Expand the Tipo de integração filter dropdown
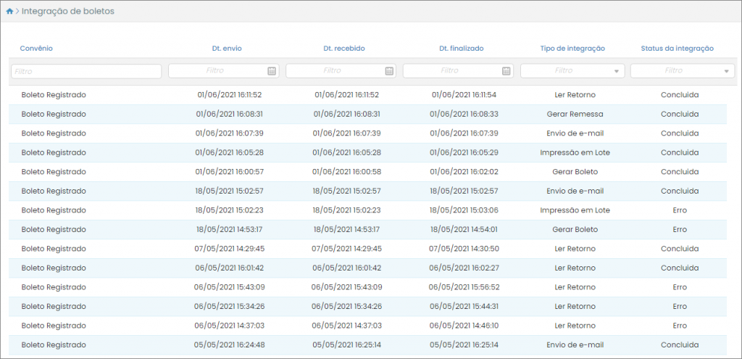This screenshot has width=742, height=359. click(x=617, y=71)
